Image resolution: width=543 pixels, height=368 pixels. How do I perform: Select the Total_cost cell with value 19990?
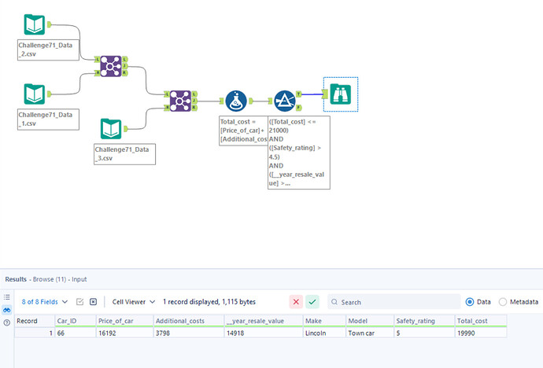481,333
